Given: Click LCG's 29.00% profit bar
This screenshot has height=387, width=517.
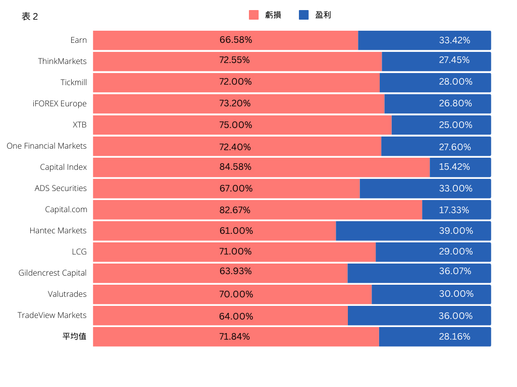Looking at the screenshot, I should click(x=433, y=252).
